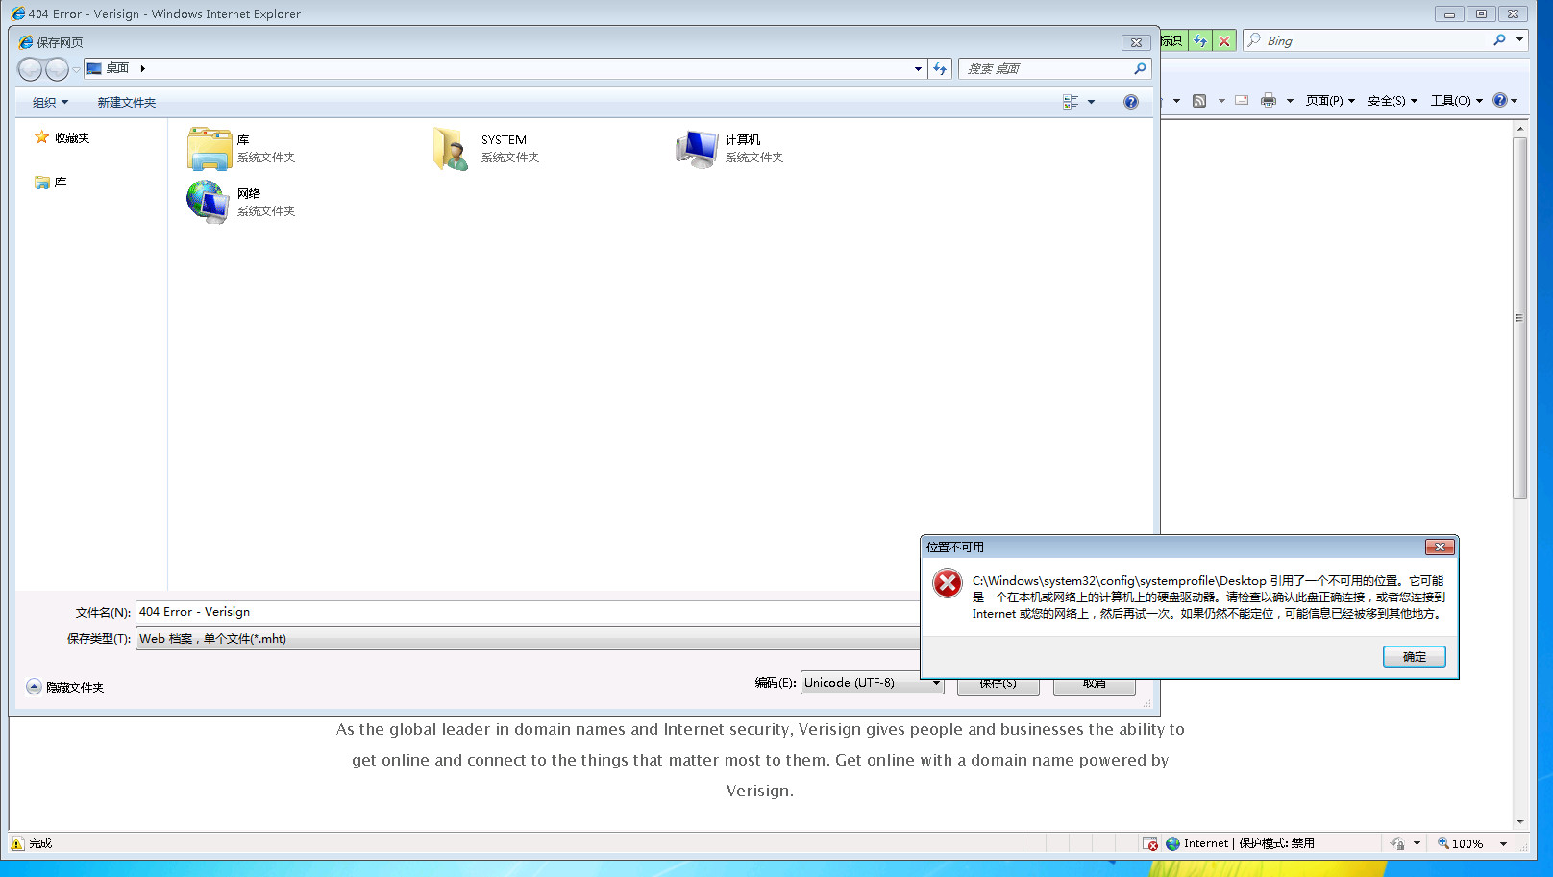Click the 桌面 breadcrumb in address bar
The height and width of the screenshot is (877, 1553).
[117, 68]
